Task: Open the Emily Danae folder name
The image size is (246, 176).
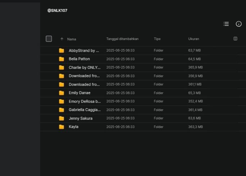Action: (x=79, y=93)
